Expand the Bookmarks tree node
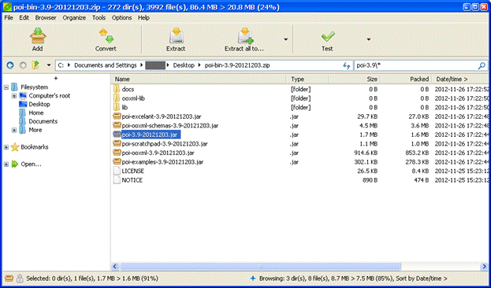The height and width of the screenshot is (288, 491). point(6,147)
